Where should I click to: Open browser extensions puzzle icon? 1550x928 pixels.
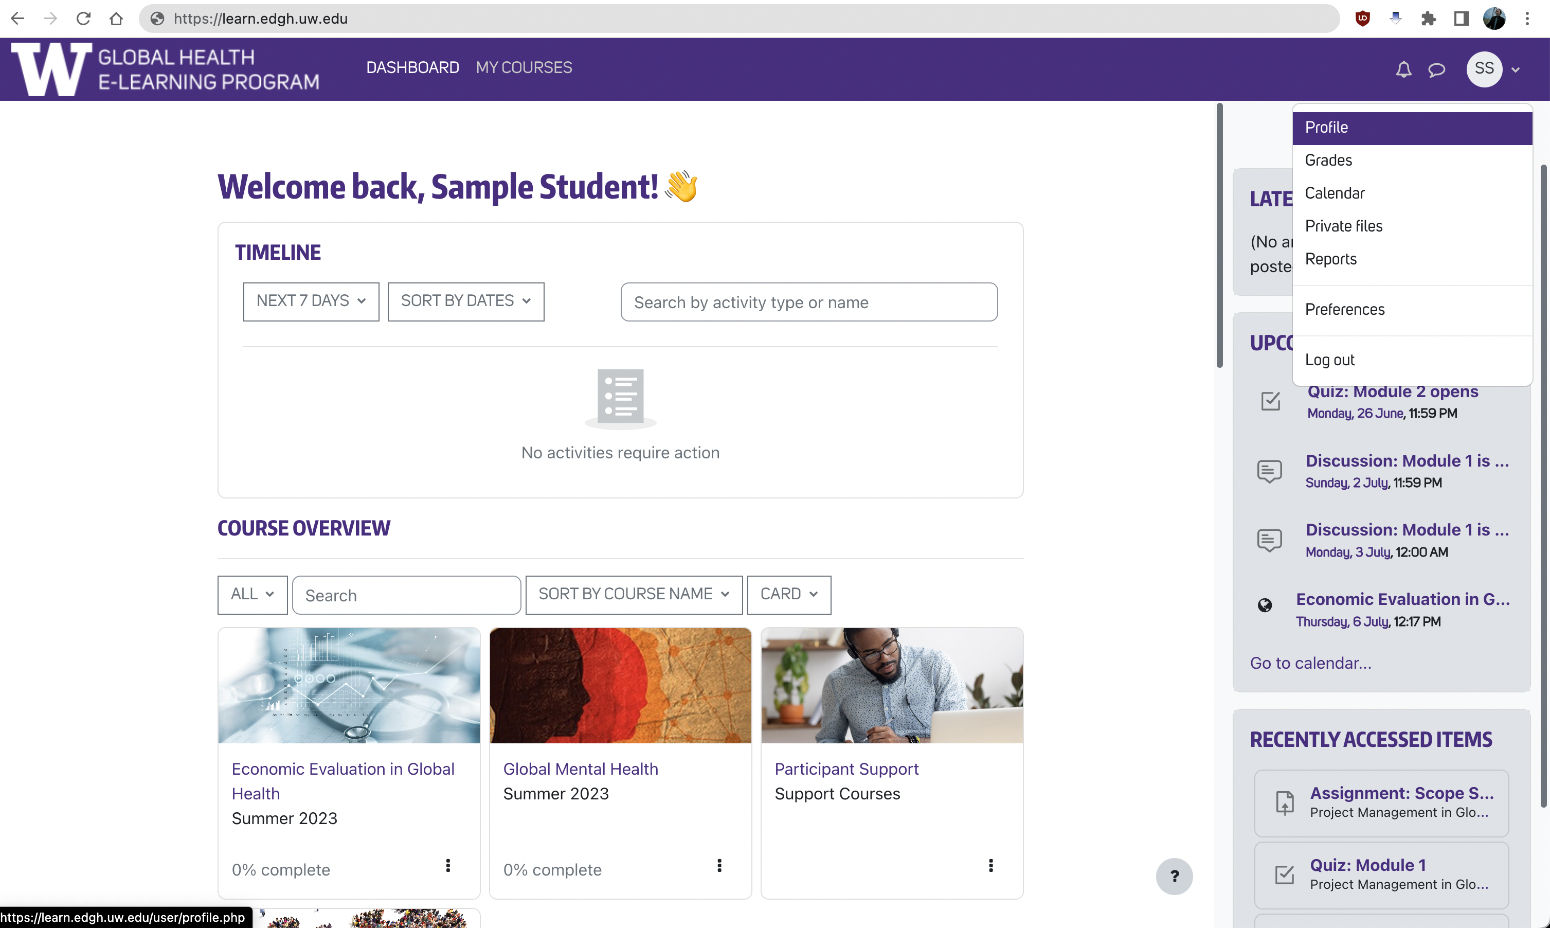pos(1428,19)
